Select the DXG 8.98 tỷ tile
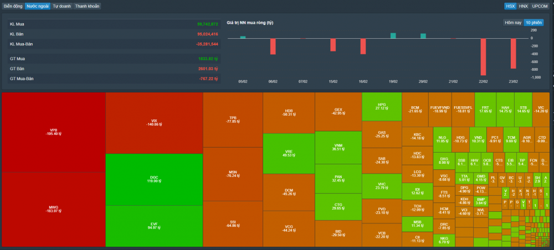This screenshot has width=554, height=250. pyautogui.click(x=444, y=161)
